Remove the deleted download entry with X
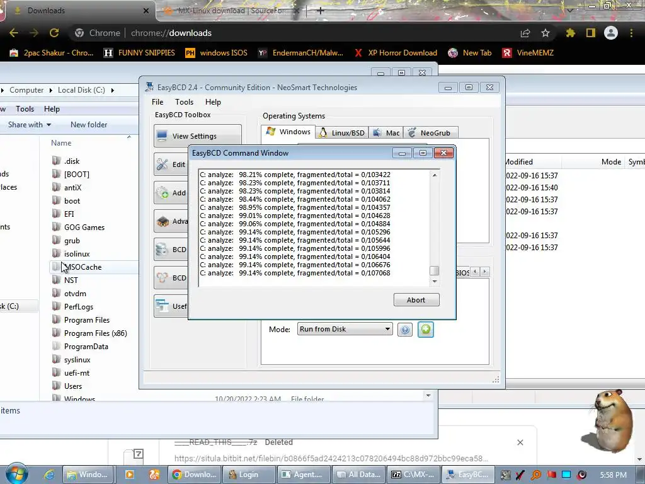Screen dimensions: 645x484 click(x=520, y=442)
